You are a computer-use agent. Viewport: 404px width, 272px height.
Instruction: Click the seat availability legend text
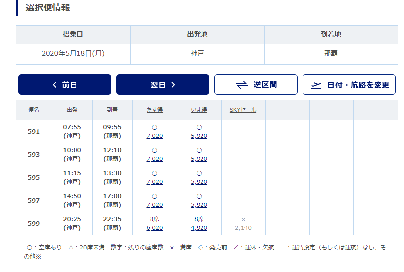(205, 252)
